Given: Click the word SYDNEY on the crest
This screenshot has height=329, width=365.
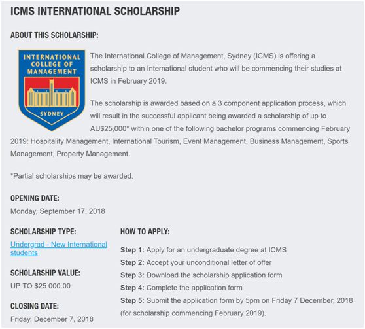Looking at the screenshot, I should click(52, 114).
